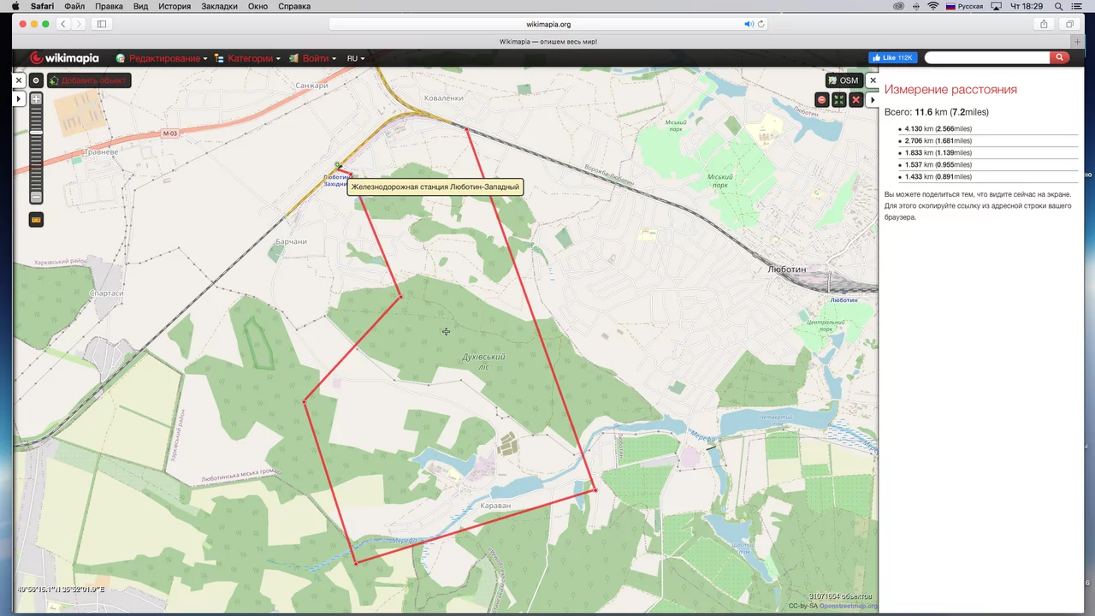Click the Железнодорожная станция Люботин-Западный tooltip

coord(435,187)
